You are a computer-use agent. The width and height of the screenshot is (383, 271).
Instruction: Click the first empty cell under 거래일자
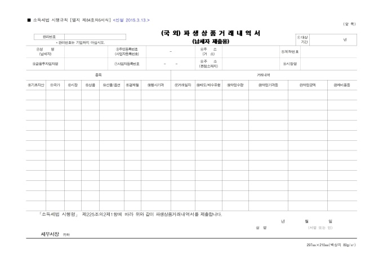click(182, 95)
